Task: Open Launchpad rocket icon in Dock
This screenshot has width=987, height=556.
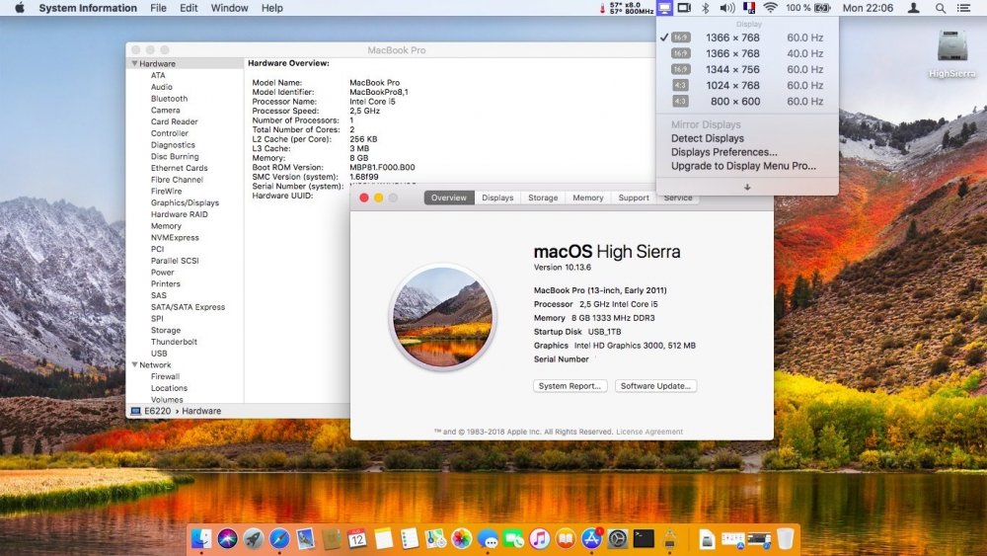Action: point(253,539)
